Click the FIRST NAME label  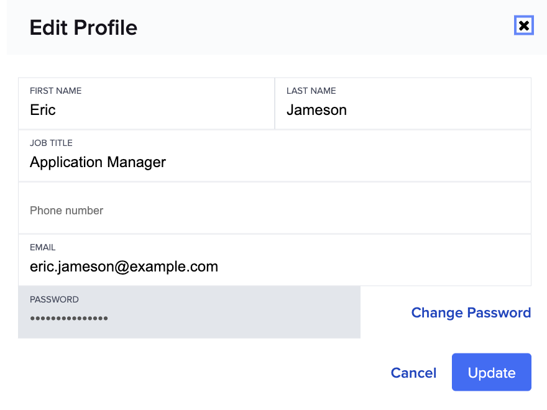tap(55, 91)
